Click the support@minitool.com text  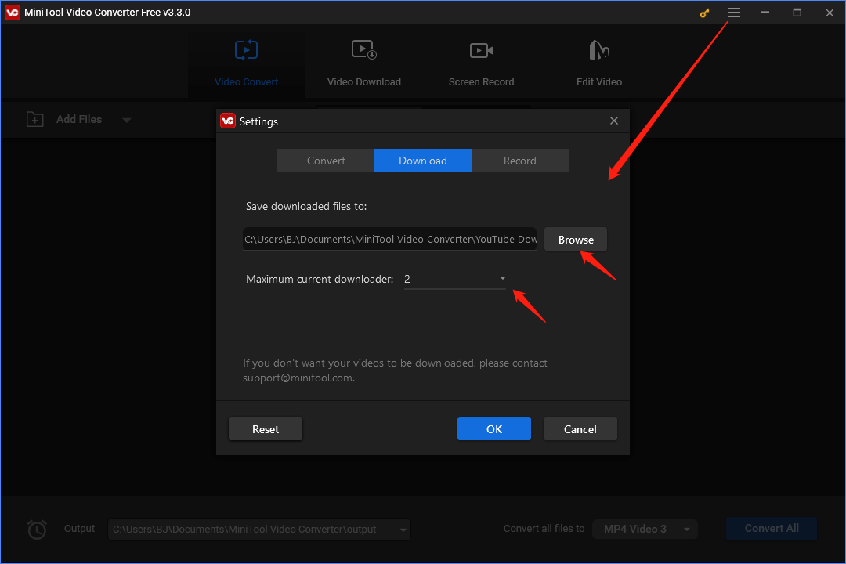[x=298, y=378]
